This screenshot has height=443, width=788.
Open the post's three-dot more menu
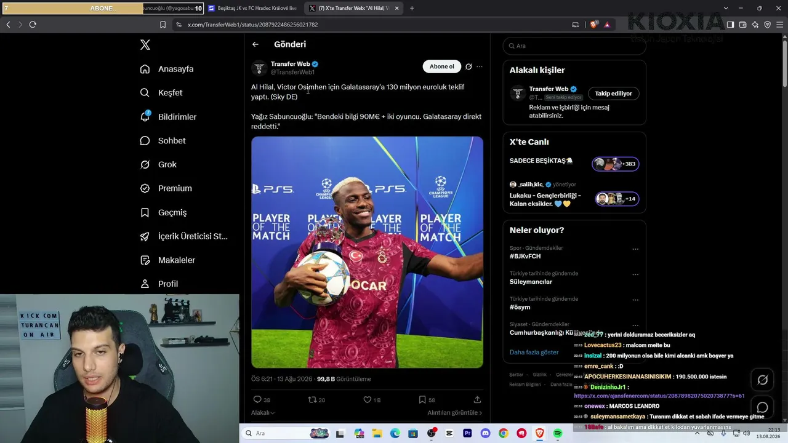(480, 66)
